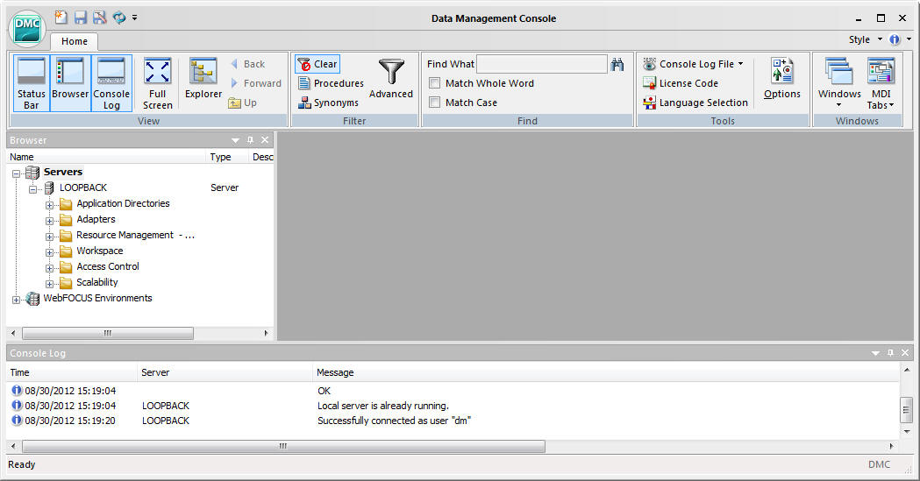Open License Code tool
Screen dimensions: 920x481
(x=681, y=83)
